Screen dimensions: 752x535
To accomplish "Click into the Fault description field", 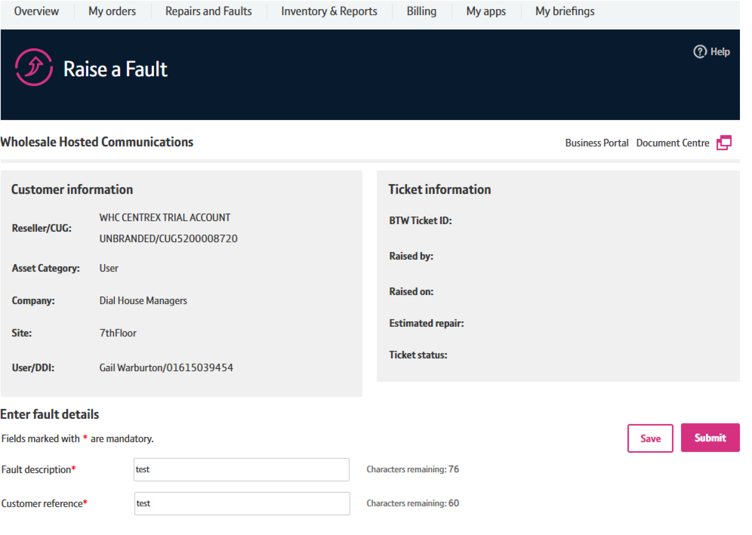I will click(241, 469).
